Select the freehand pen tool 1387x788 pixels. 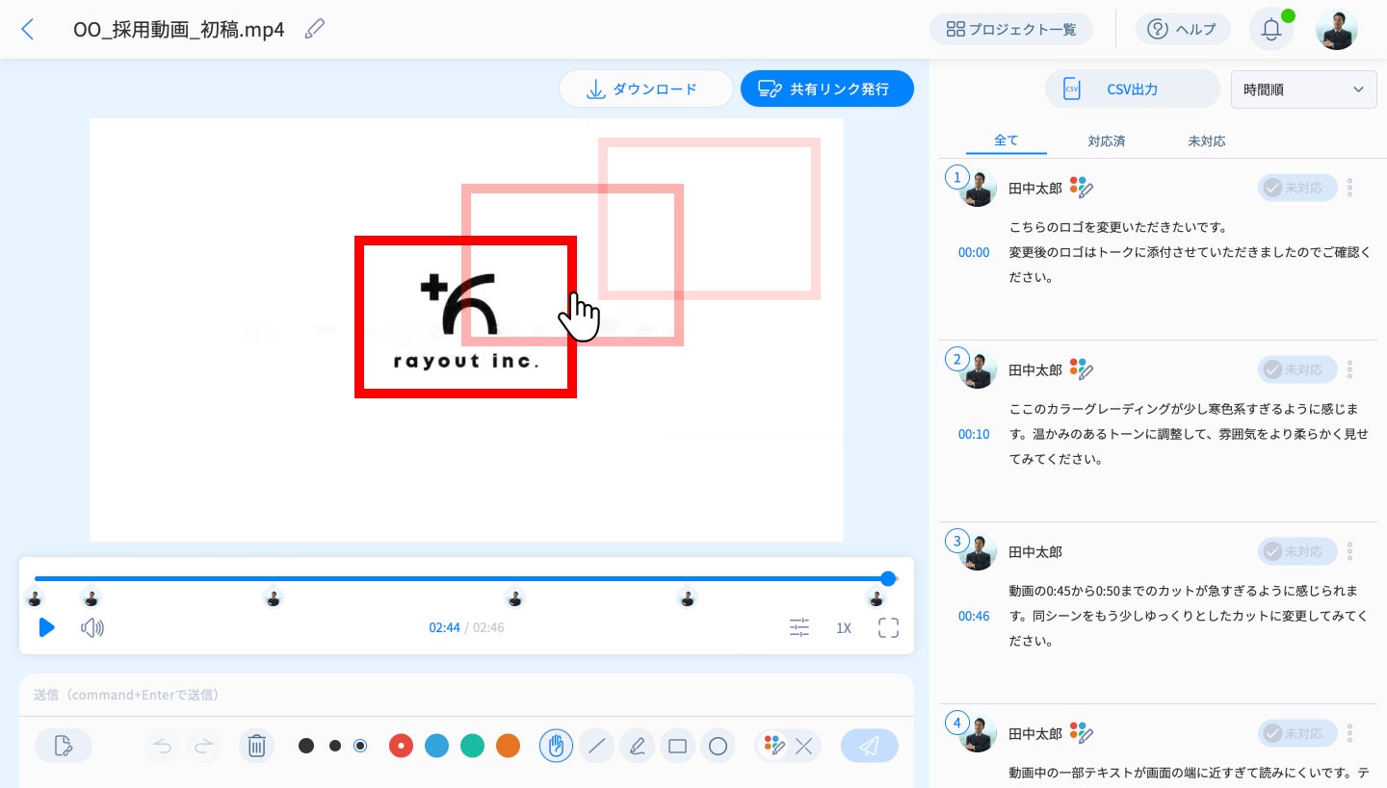tap(637, 746)
